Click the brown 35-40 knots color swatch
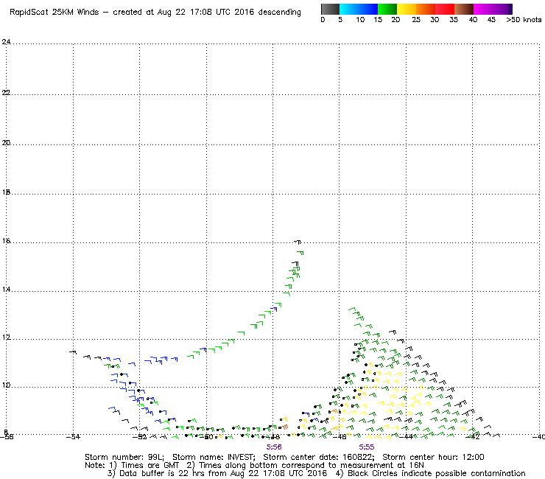Viewport: 545px width, 479px height. (x=464, y=9)
